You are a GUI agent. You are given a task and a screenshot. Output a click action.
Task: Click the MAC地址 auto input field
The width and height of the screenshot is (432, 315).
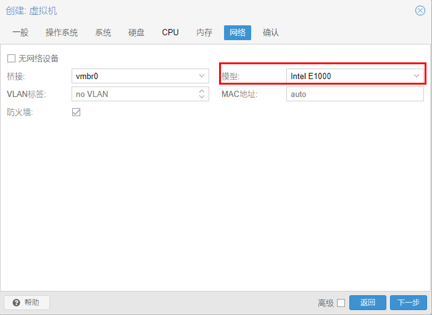point(355,94)
